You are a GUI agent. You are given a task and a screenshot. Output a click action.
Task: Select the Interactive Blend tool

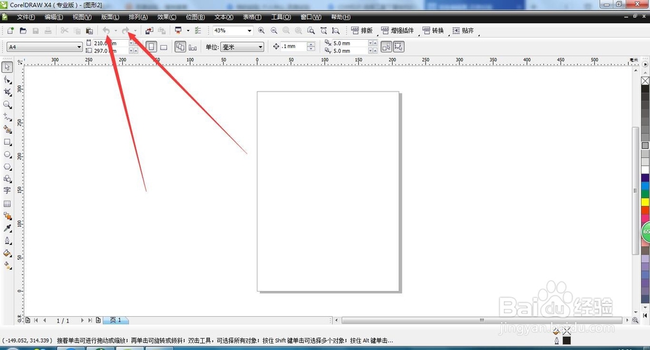tap(7, 216)
